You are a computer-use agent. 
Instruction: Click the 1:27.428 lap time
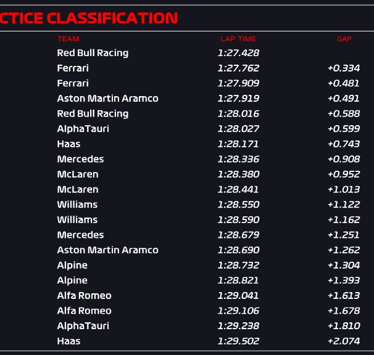click(238, 53)
